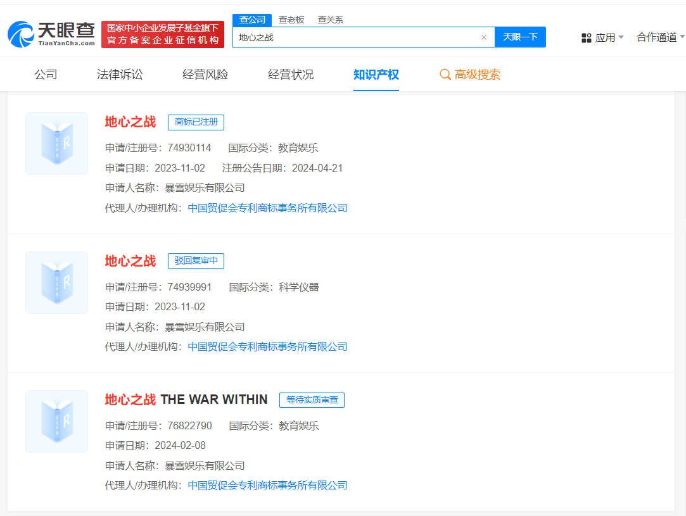
Task: Click the agent link 中国贸促会专利商标事务所有限公司
Action: [268, 207]
